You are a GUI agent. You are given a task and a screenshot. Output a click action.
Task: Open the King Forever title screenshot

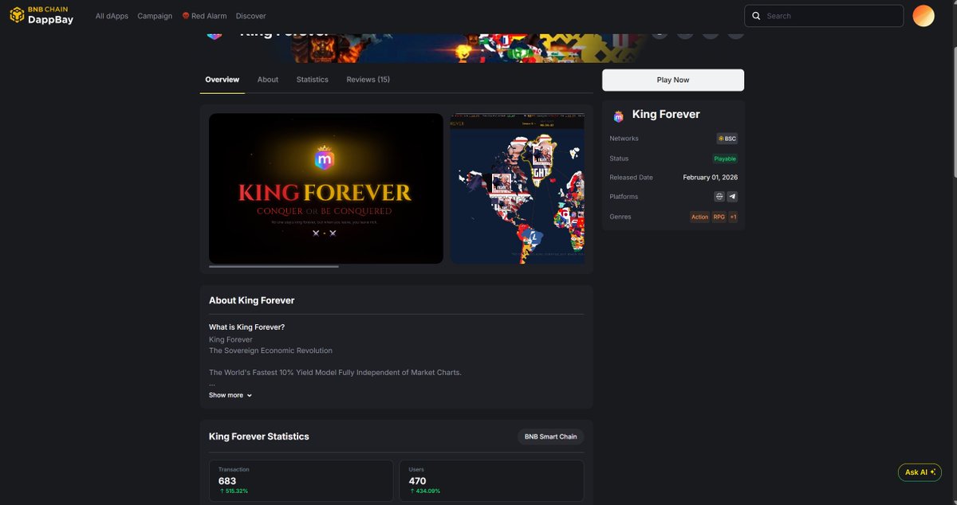(326, 188)
